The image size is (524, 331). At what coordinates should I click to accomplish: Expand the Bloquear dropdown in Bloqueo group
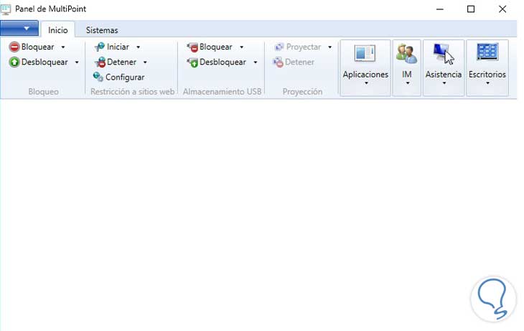(63, 47)
